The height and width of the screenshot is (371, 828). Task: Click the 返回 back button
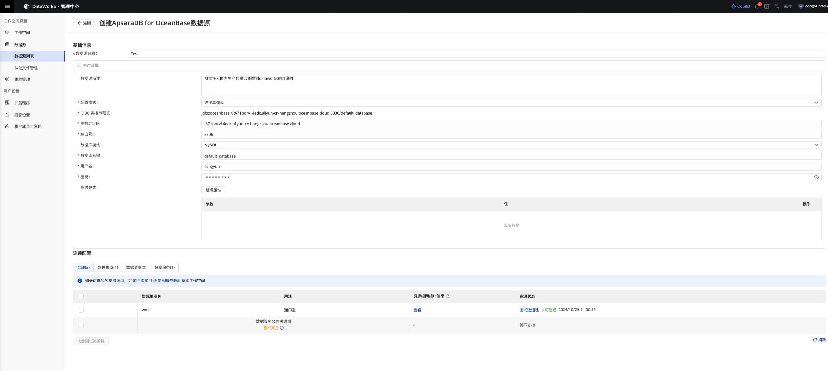pyautogui.click(x=84, y=23)
